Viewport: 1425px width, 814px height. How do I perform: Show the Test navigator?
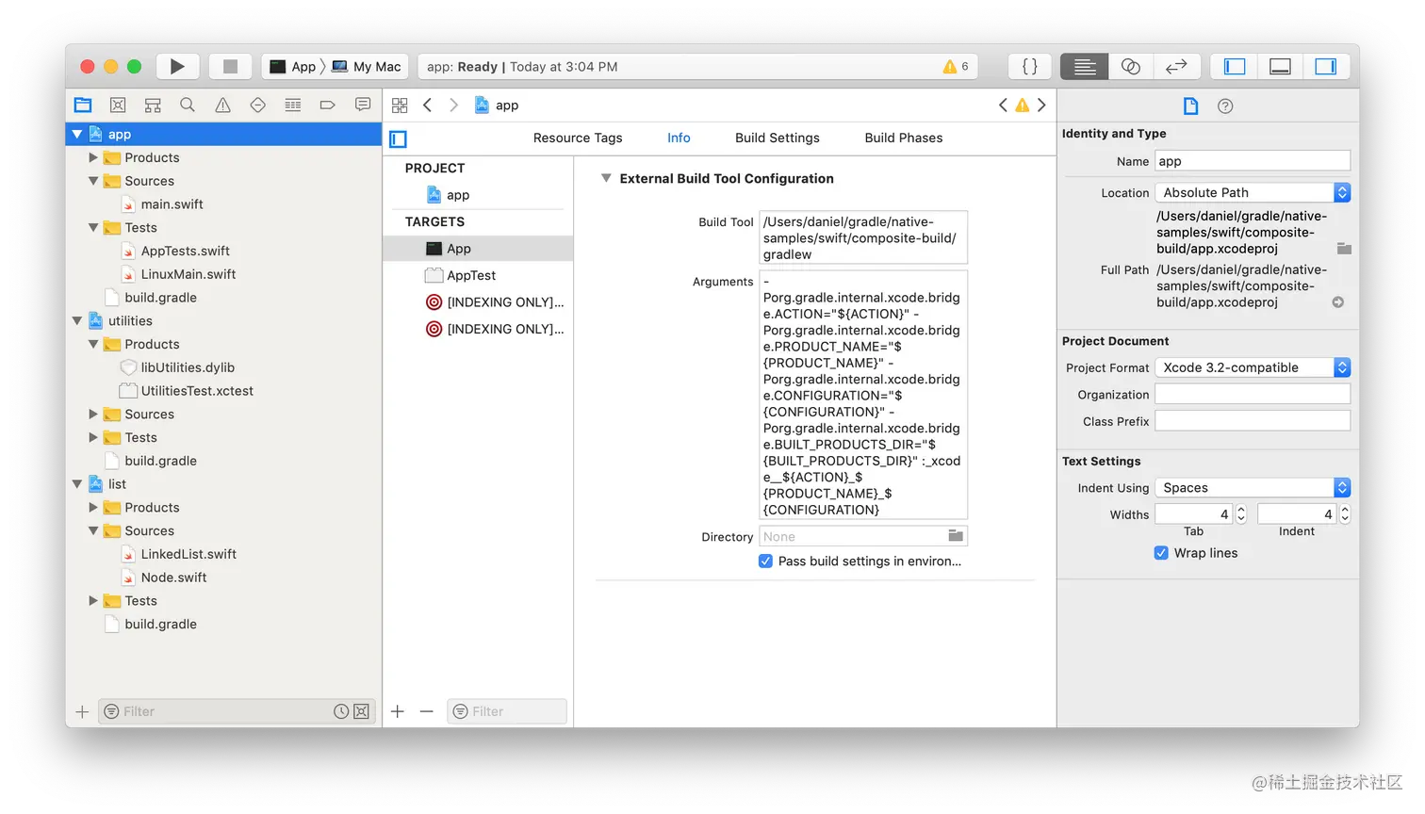(257, 105)
